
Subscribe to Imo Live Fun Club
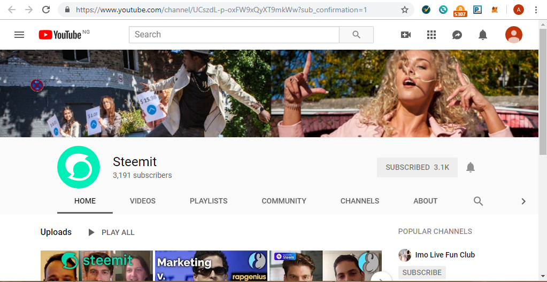pyautogui.click(x=422, y=272)
